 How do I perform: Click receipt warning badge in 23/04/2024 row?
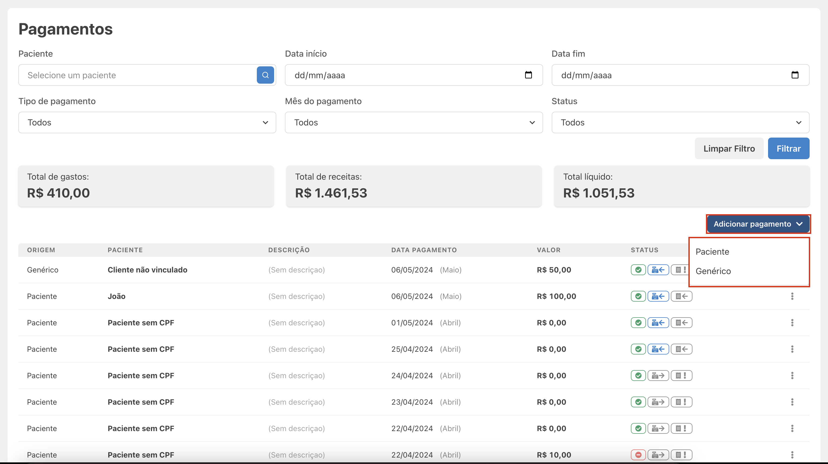[681, 402]
